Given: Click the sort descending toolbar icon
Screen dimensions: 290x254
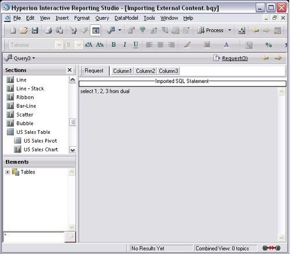Looking at the screenshot, I should tap(165, 30).
